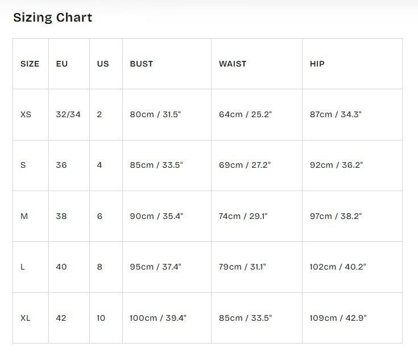This screenshot has width=418, height=356.
Task: Click the HIP column header
Action: click(x=317, y=64)
